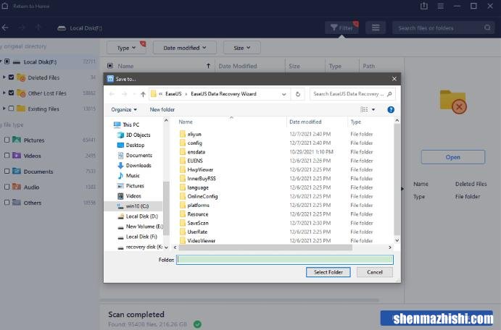Click the dialog's up-one-level arrow
The height and width of the screenshot is (330, 501).
(x=143, y=94)
